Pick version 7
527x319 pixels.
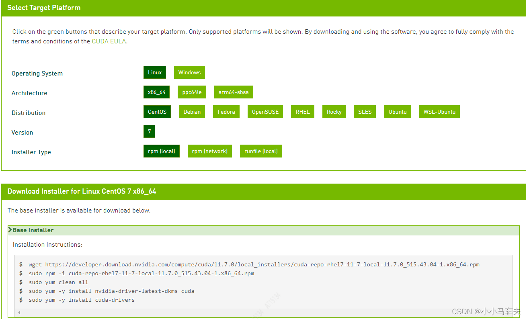coord(149,131)
